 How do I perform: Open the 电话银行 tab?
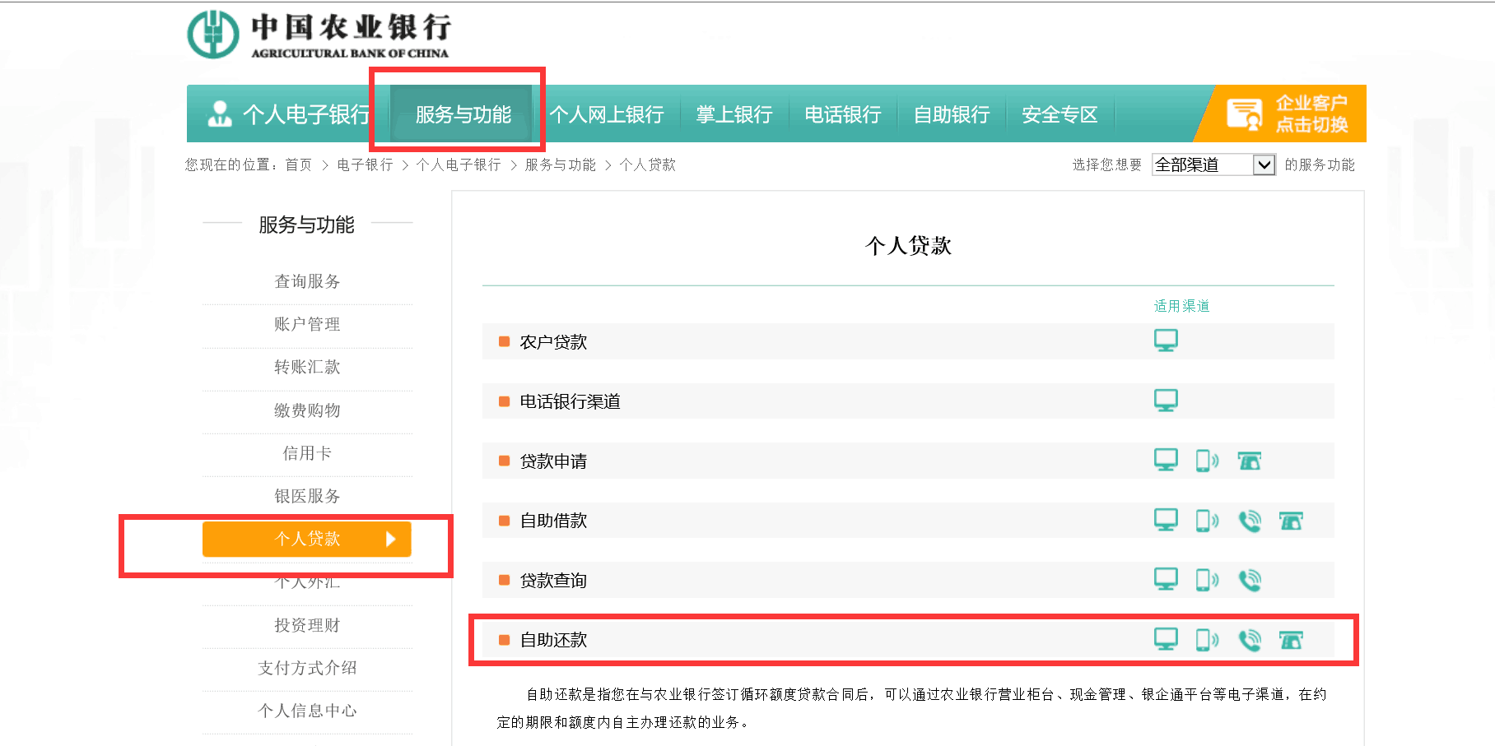[843, 114]
